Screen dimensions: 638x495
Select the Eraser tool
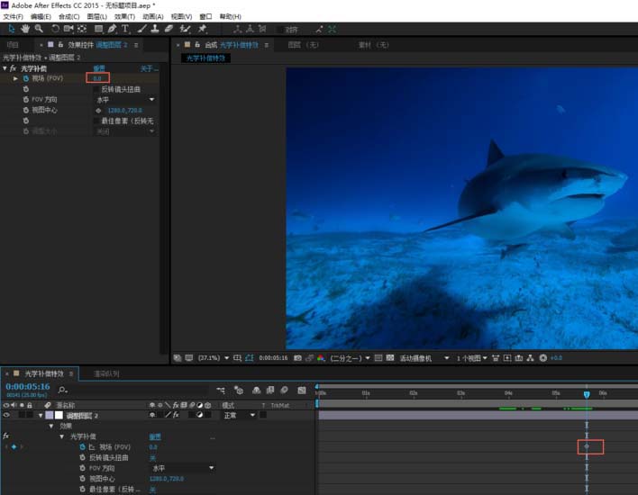tap(169, 29)
